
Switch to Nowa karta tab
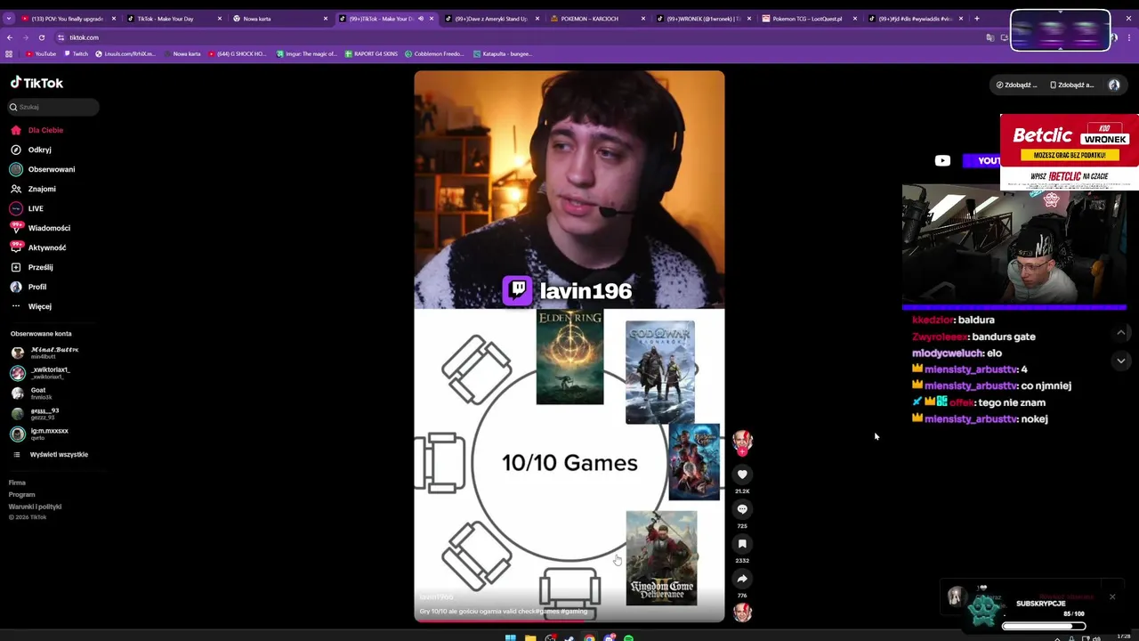(279, 18)
